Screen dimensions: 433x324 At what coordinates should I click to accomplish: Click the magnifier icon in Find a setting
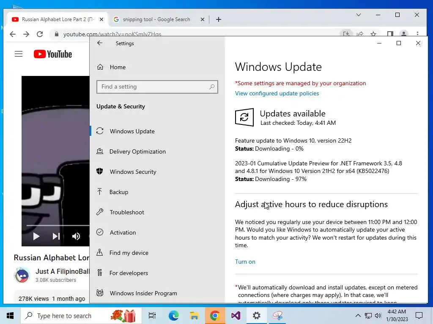[212, 87]
